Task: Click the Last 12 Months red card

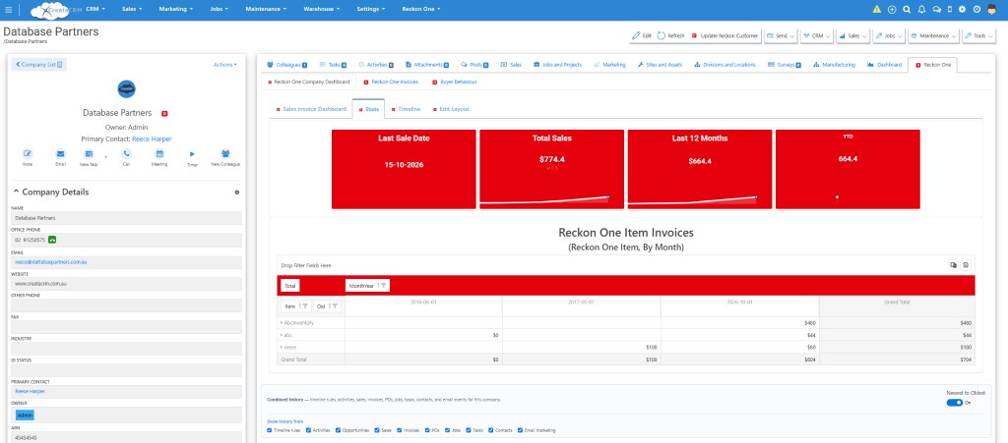Action: click(x=700, y=169)
